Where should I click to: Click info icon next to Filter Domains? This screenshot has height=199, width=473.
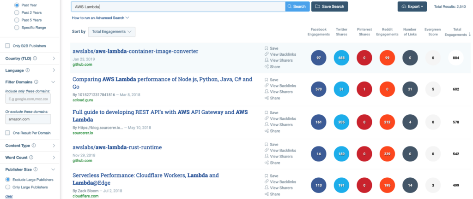click(x=36, y=82)
